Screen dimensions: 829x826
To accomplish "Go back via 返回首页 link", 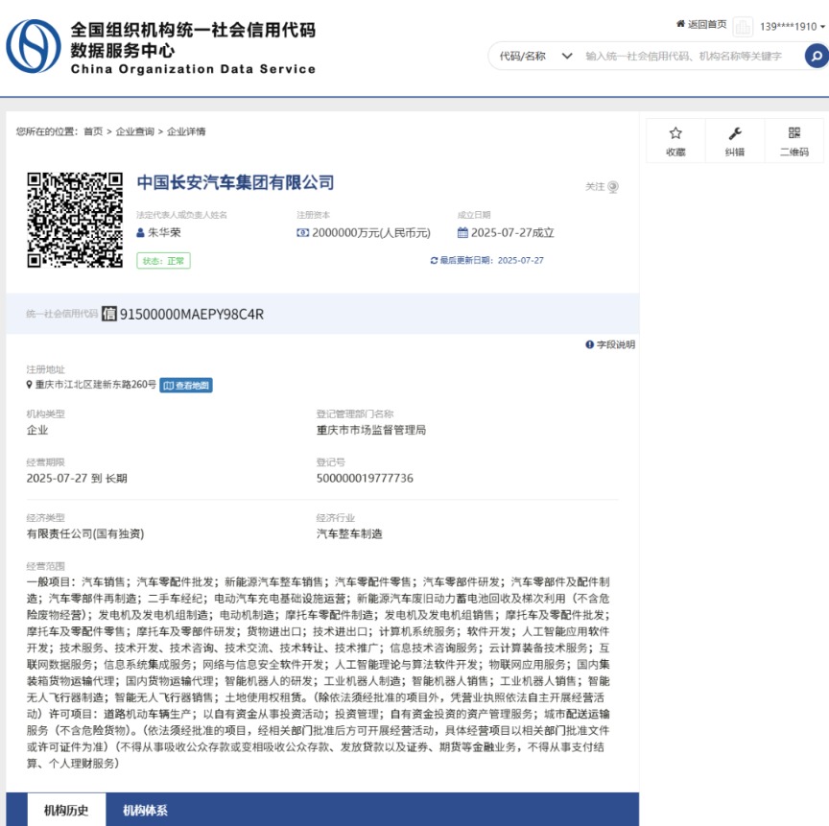I will pyautogui.click(x=707, y=24).
